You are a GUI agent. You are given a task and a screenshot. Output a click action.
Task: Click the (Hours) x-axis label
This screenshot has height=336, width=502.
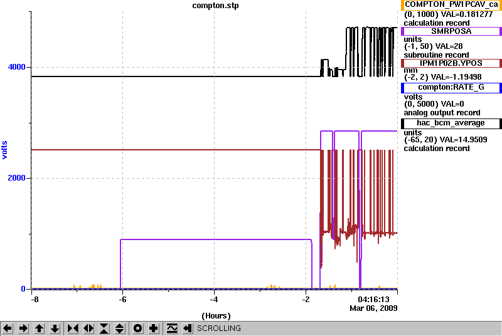coord(216,316)
